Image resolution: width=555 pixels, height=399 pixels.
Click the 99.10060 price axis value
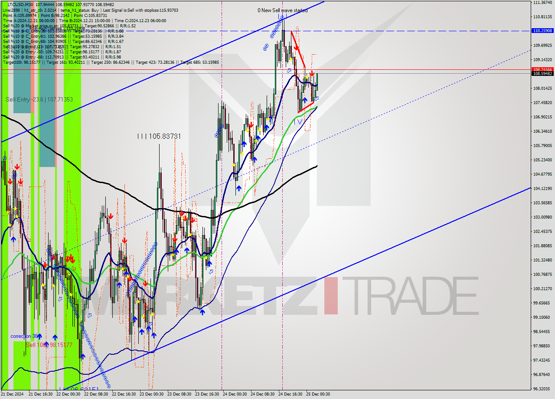542,317
